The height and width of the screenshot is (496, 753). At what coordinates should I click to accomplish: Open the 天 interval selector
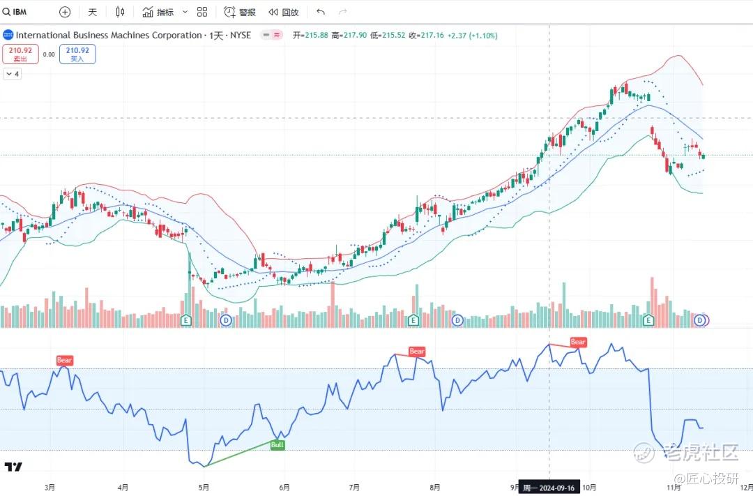click(93, 12)
